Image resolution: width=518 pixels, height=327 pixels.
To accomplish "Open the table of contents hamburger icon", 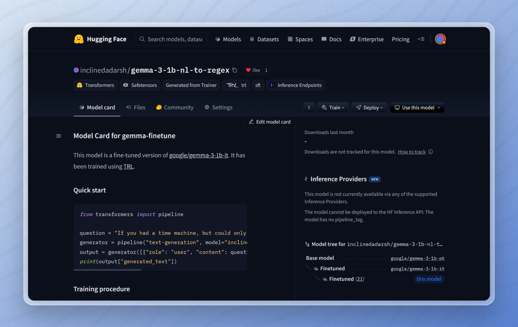I will (x=59, y=136).
